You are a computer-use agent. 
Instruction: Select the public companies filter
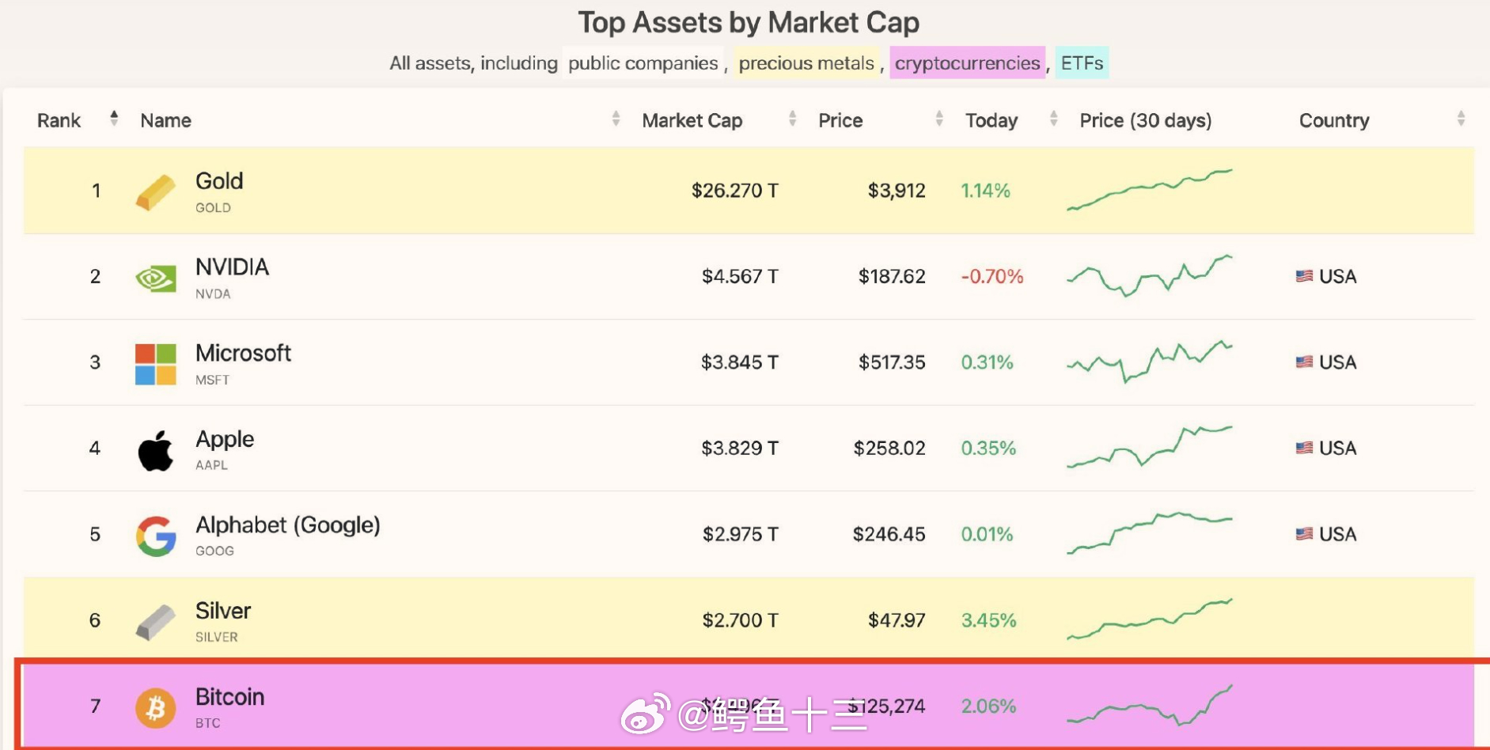643,63
